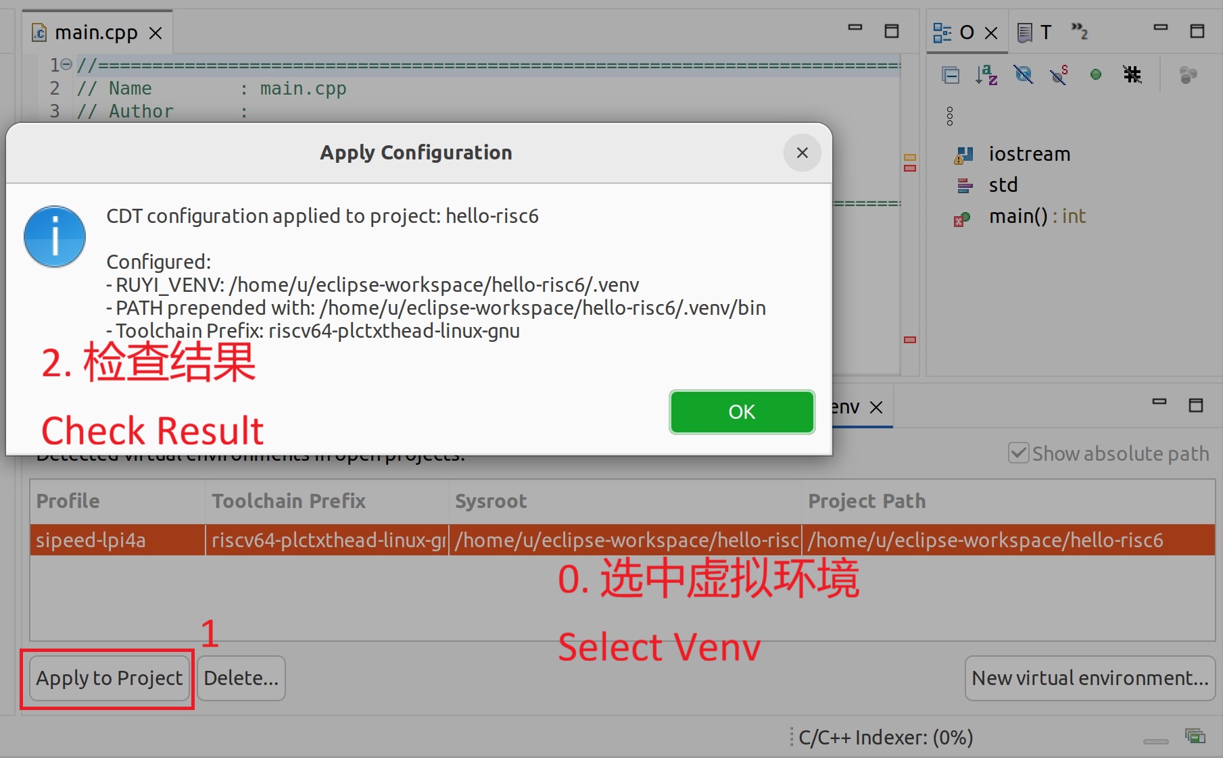Click the Hide Static Members icon
This screenshot has height=758, width=1223.
pos(1059,75)
